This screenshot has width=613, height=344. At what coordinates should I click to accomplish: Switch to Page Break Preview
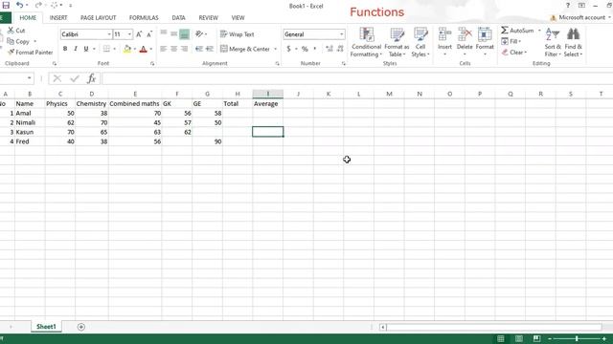536,338
